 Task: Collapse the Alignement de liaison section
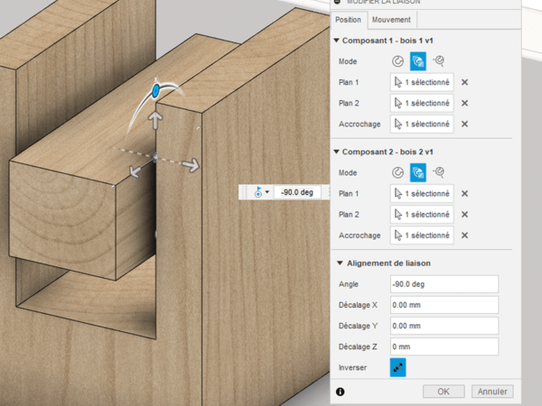[x=337, y=263]
